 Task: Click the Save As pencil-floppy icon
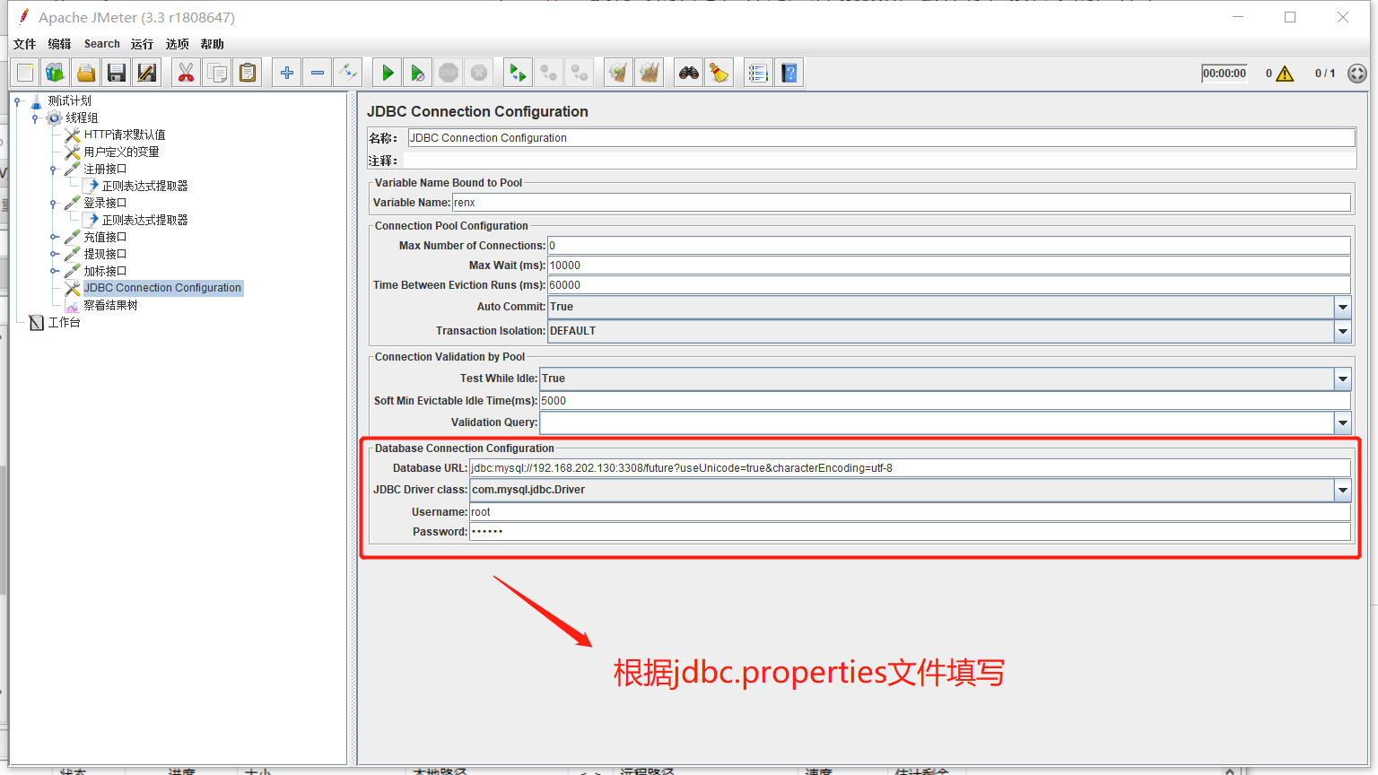tap(147, 73)
